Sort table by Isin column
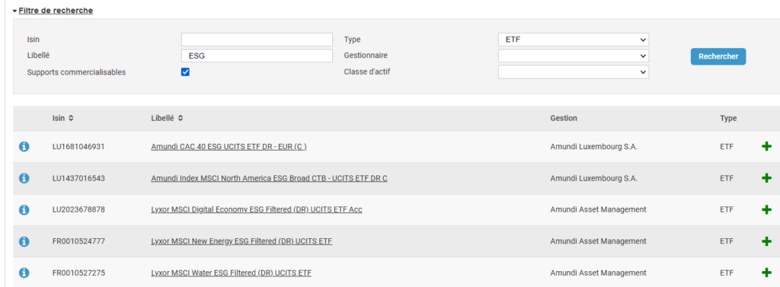The image size is (780, 287). tap(62, 119)
